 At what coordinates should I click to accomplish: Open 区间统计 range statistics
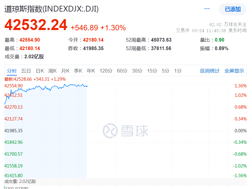[210, 71]
